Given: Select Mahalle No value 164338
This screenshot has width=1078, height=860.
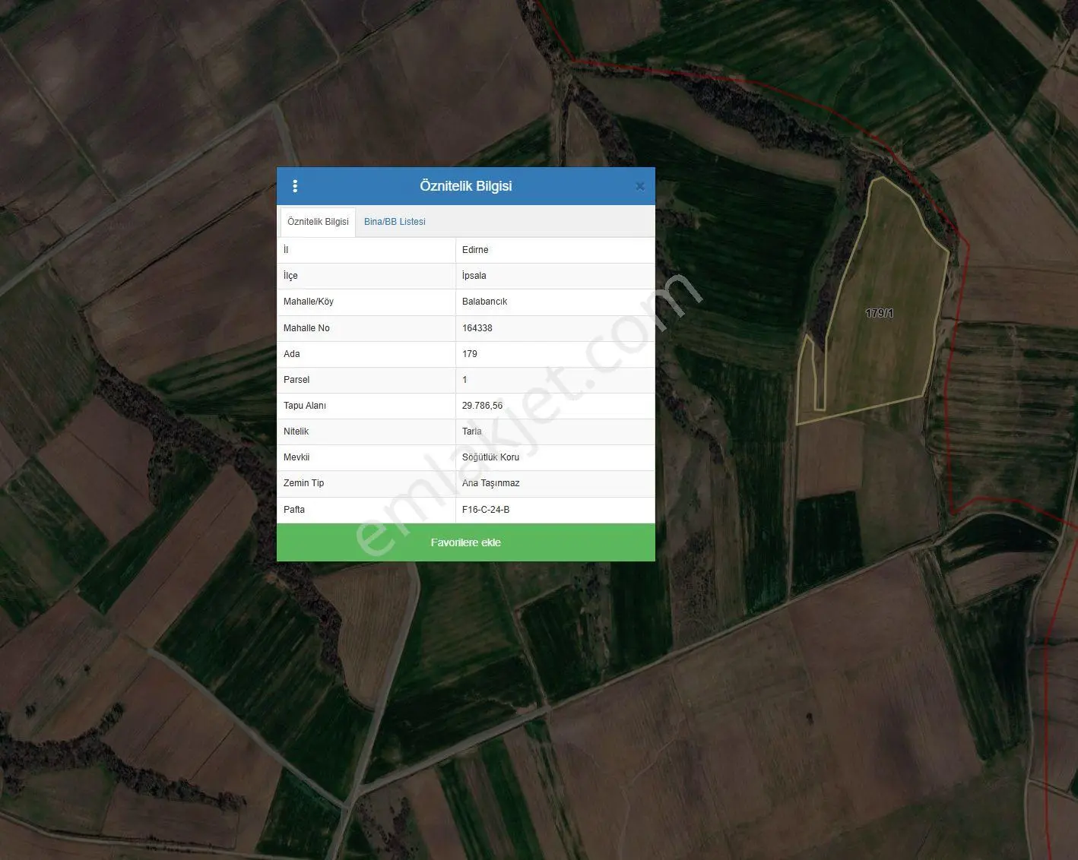Looking at the screenshot, I should pyautogui.click(x=477, y=328).
